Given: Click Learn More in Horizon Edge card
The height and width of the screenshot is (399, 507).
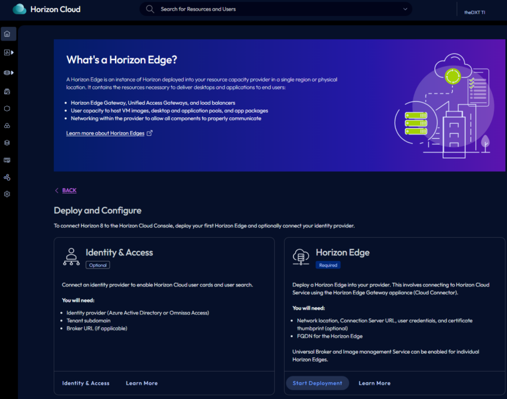Looking at the screenshot, I should pyautogui.click(x=375, y=383).
